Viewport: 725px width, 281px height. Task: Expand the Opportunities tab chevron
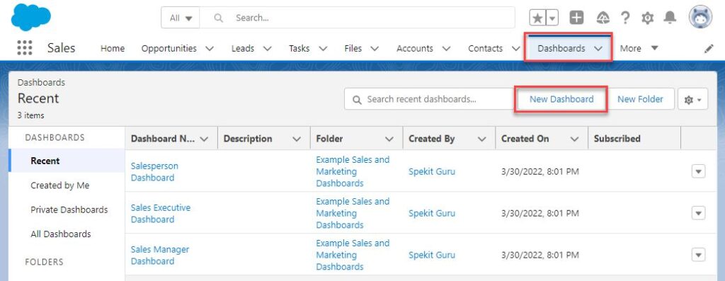[x=209, y=49]
